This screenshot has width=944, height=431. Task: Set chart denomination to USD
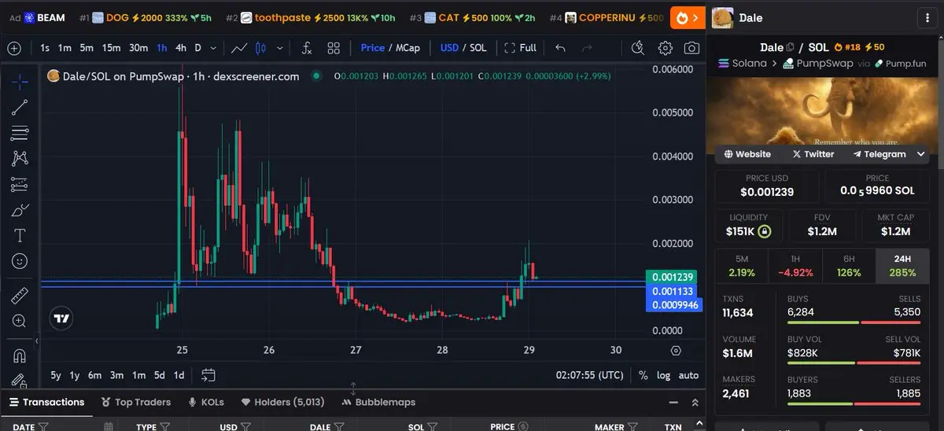449,48
